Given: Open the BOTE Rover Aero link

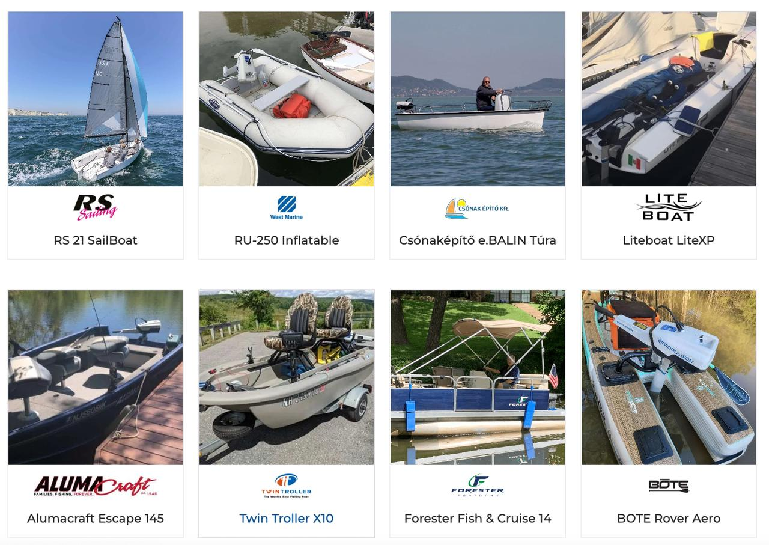Looking at the screenshot, I should [x=669, y=519].
